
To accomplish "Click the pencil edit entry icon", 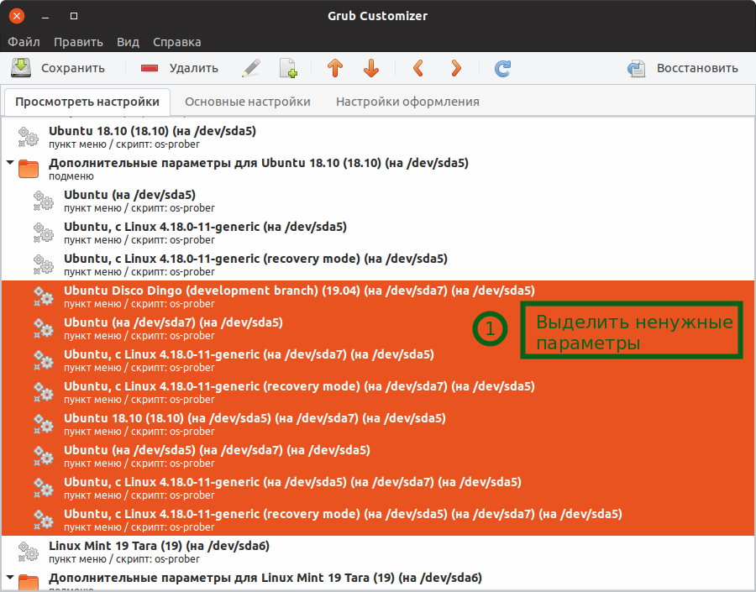I will (x=251, y=68).
